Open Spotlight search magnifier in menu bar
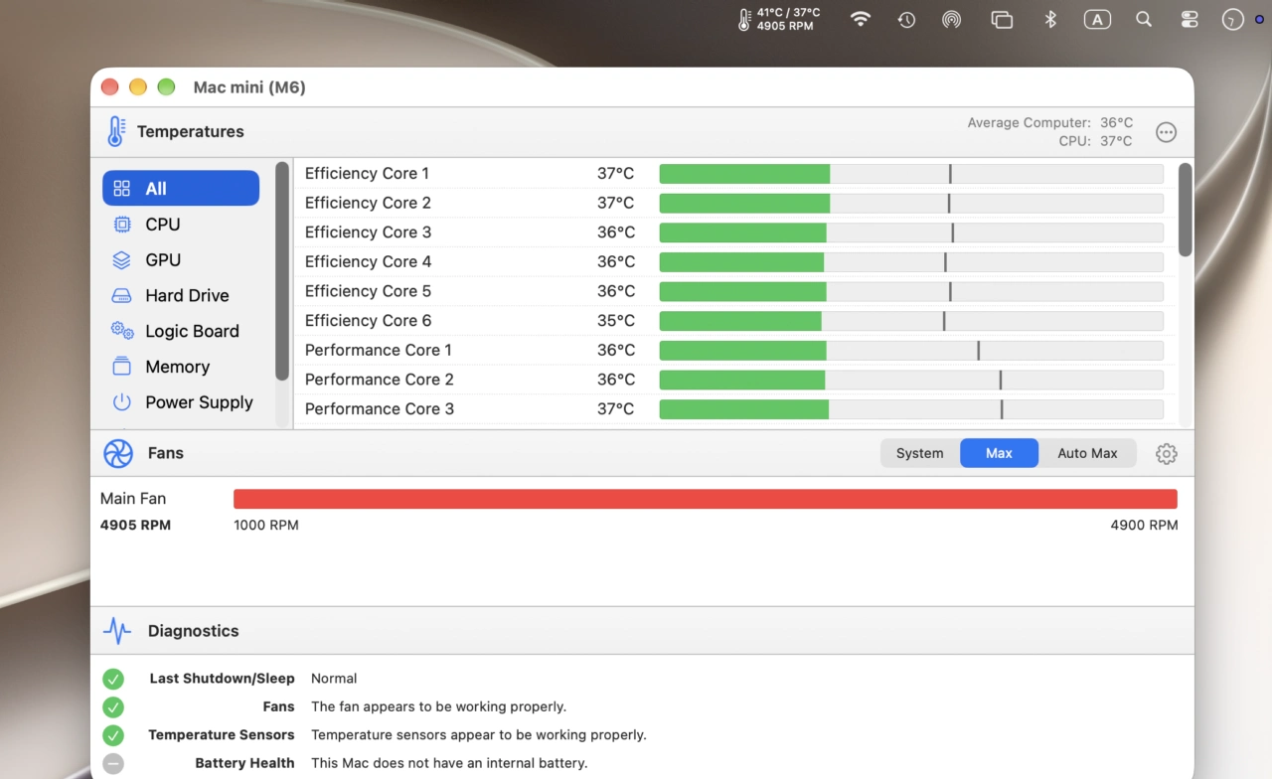 tap(1144, 20)
